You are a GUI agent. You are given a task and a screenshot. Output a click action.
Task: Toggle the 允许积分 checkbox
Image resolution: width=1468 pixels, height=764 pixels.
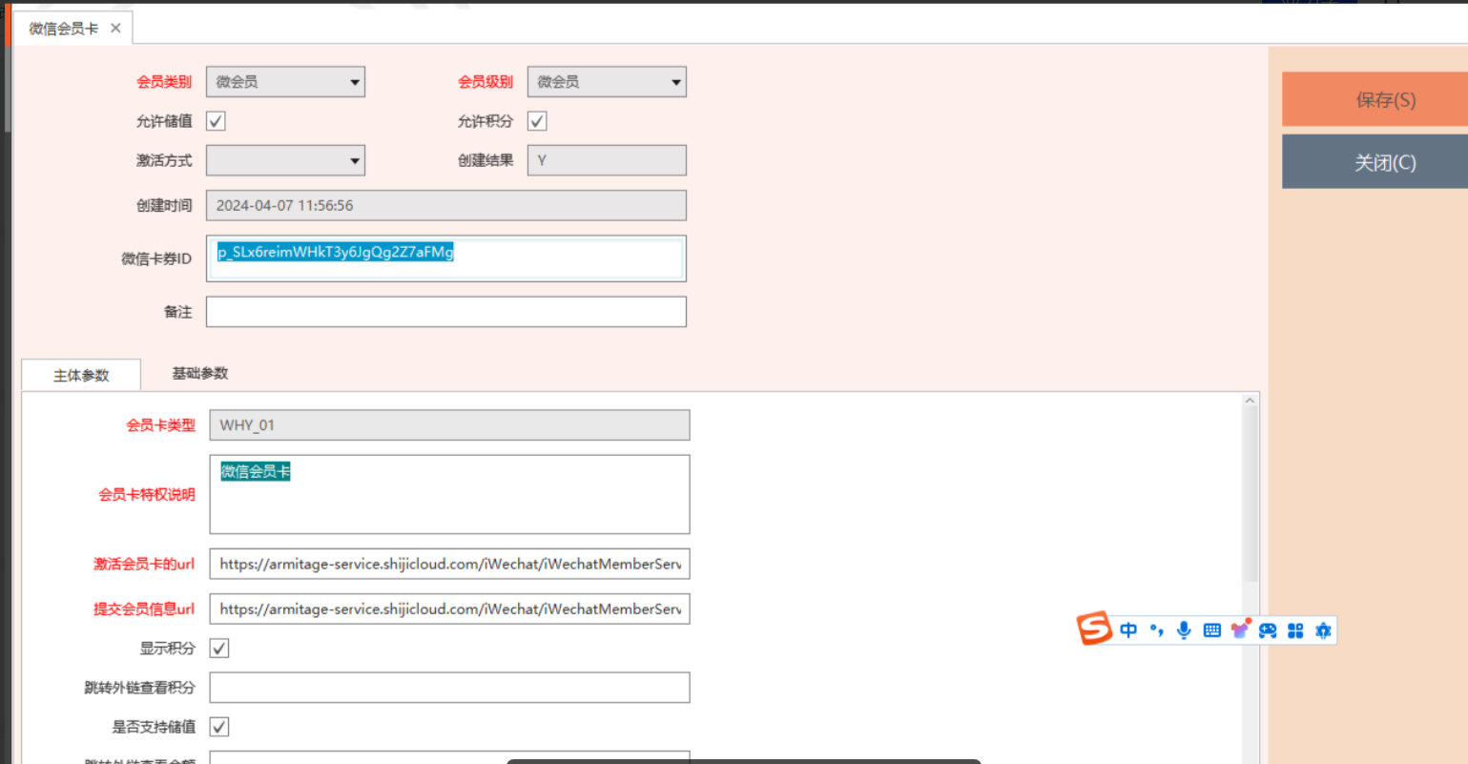(x=537, y=121)
